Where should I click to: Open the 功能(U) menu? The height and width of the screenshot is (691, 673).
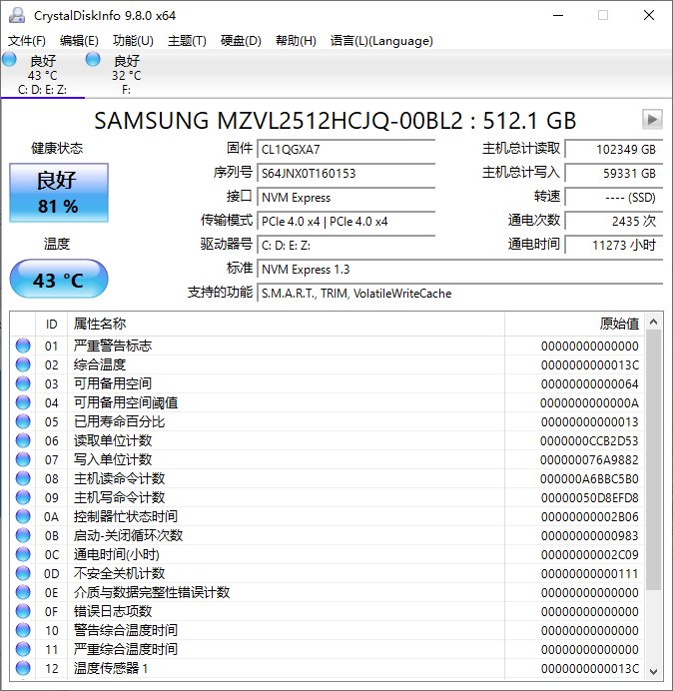[133, 41]
